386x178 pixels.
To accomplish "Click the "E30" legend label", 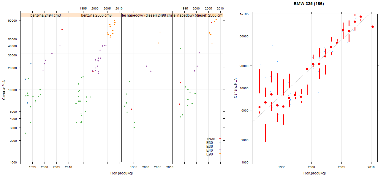I will pos(210,143).
